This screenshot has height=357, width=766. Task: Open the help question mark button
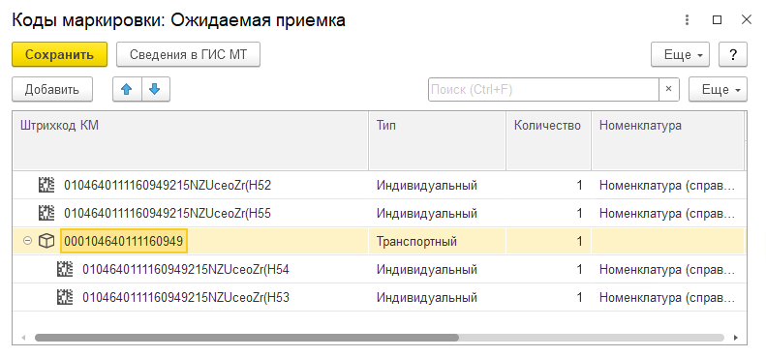point(733,54)
